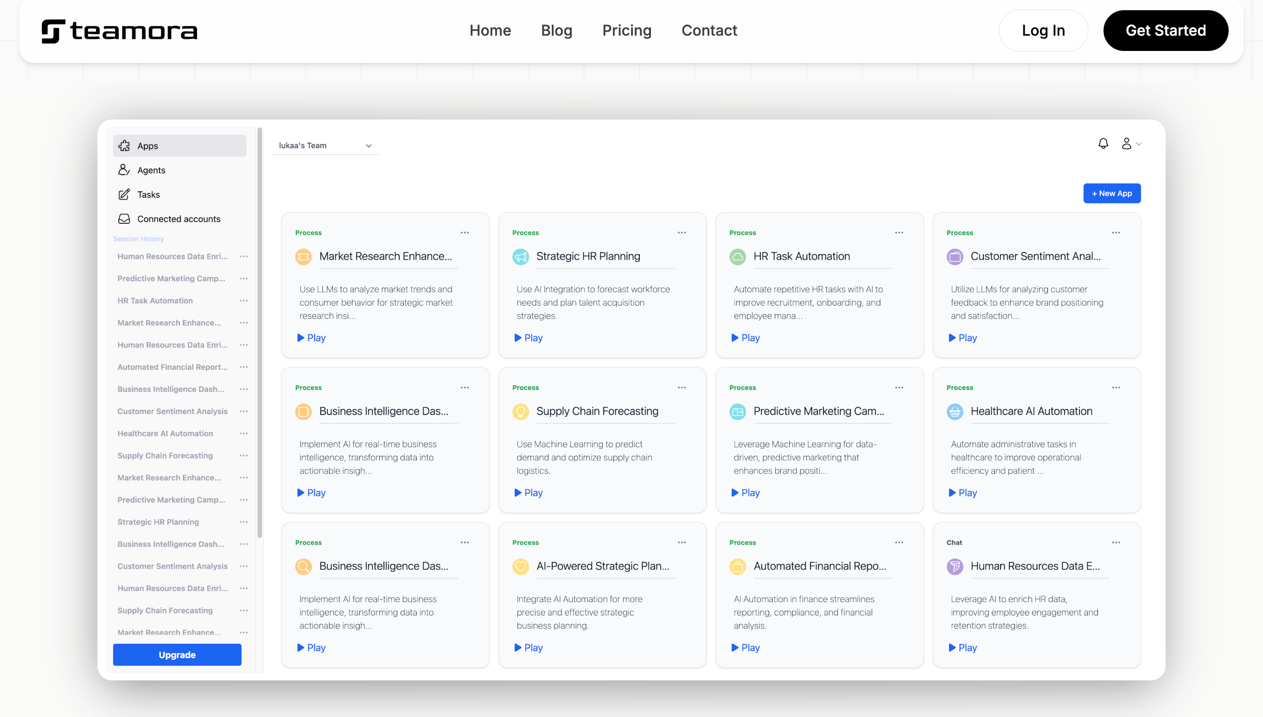Click the Apps puzzle icon in sidebar
Image resolution: width=1263 pixels, height=717 pixels.
[124, 146]
